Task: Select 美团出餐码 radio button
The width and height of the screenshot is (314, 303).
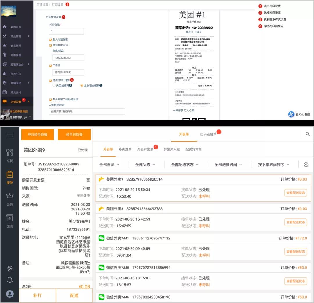Action: click(54, 86)
